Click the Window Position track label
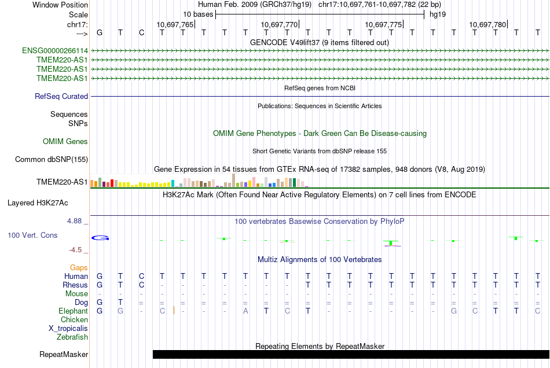This screenshot has height=368, width=550. 60,5
